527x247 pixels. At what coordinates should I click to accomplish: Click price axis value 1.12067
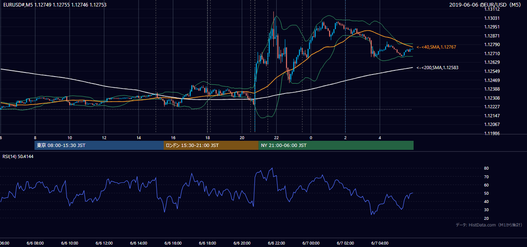click(492, 124)
